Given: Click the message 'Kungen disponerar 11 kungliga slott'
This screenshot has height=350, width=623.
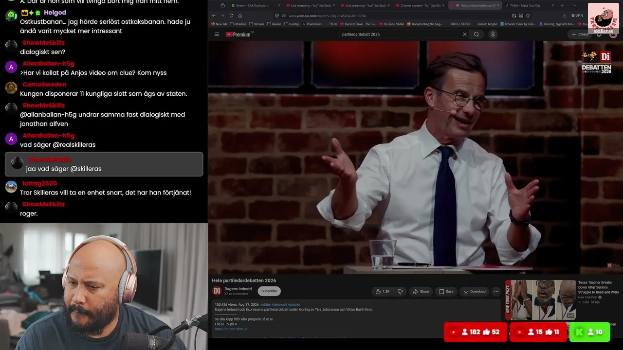Looking at the screenshot, I should click(103, 94).
